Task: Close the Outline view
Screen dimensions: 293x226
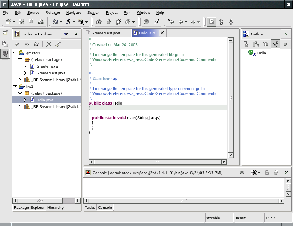Action: click(286, 34)
